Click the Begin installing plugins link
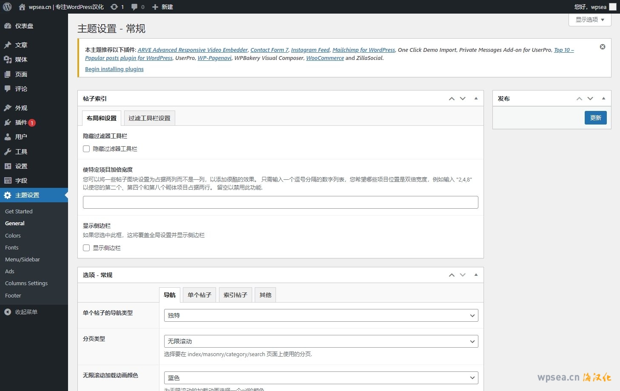The height and width of the screenshot is (391, 620). click(114, 69)
